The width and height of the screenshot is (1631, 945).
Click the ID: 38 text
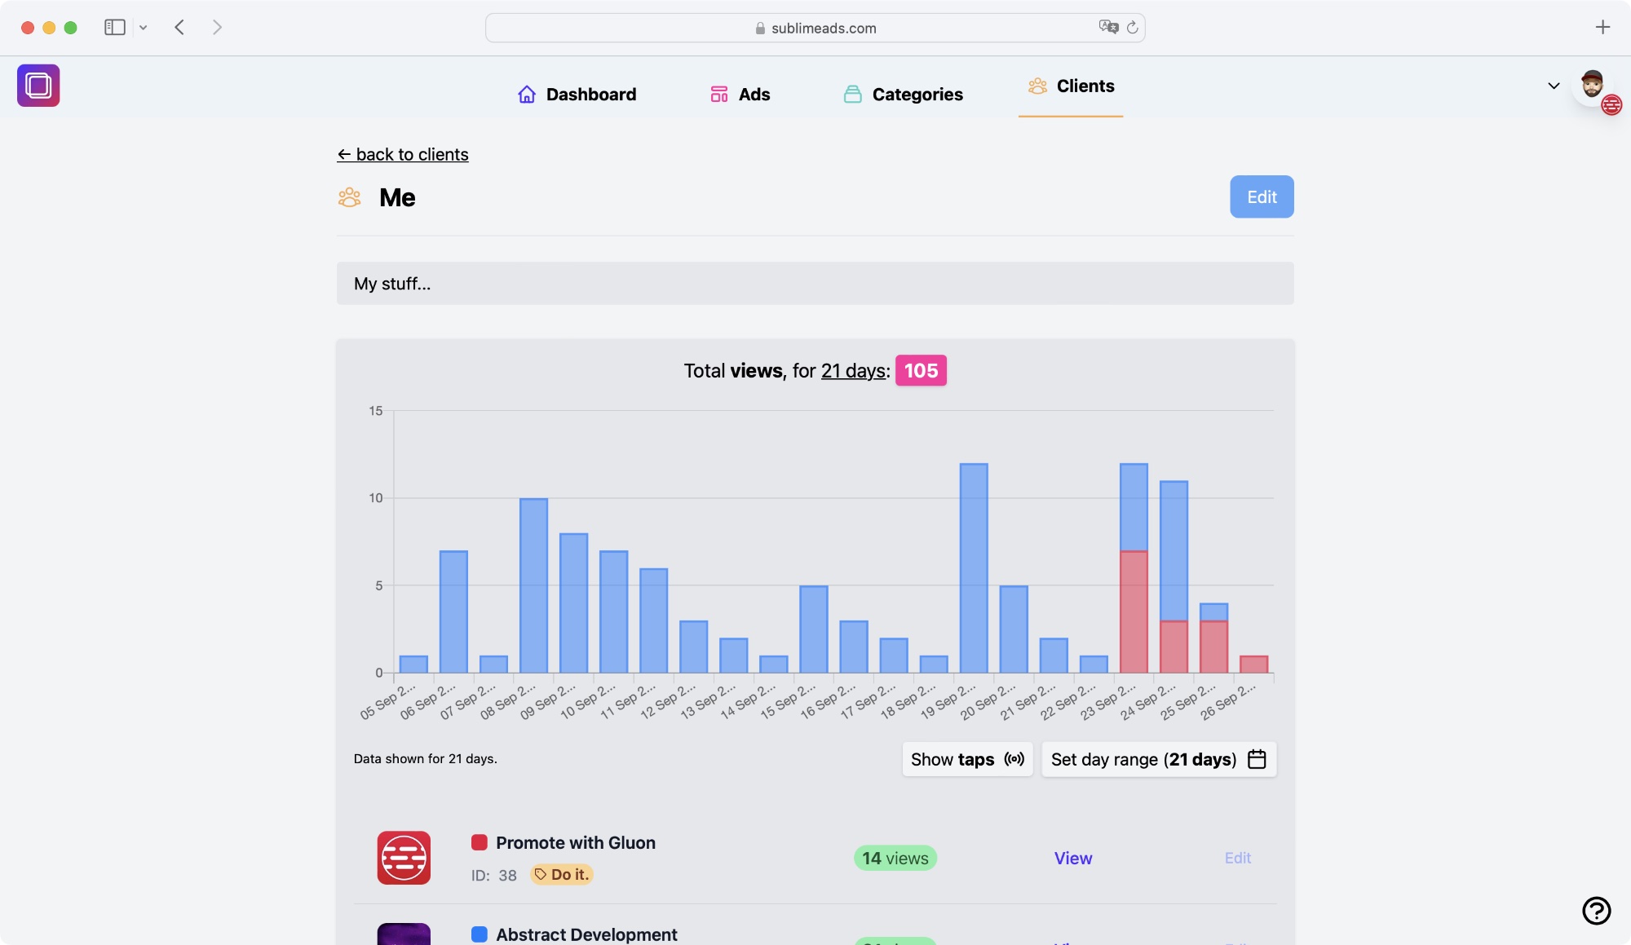pos(493,876)
